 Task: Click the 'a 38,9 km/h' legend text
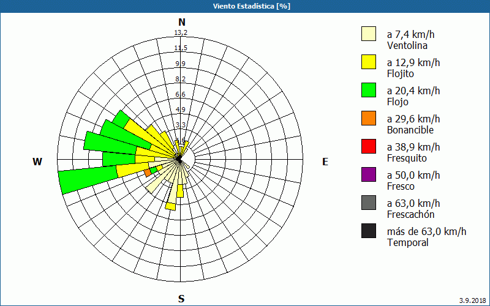(413, 147)
